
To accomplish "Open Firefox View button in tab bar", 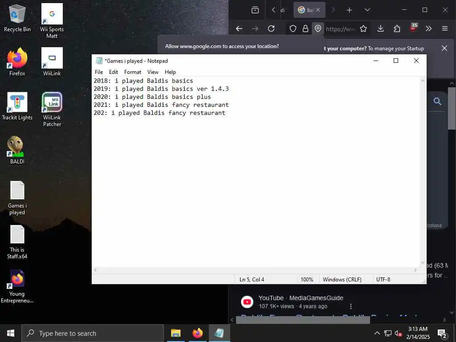I will click(255, 10).
